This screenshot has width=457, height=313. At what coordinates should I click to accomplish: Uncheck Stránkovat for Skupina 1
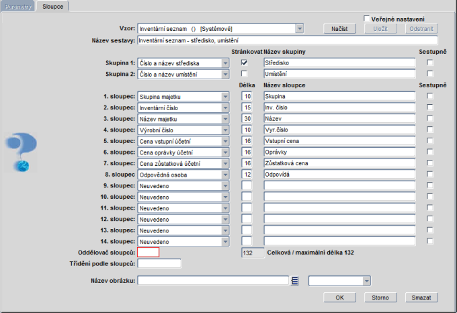pyautogui.click(x=244, y=62)
